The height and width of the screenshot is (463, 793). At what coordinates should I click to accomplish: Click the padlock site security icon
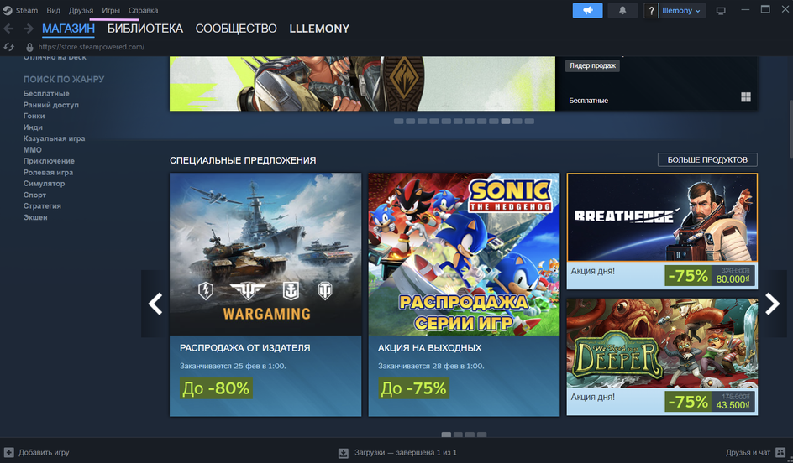coord(29,47)
